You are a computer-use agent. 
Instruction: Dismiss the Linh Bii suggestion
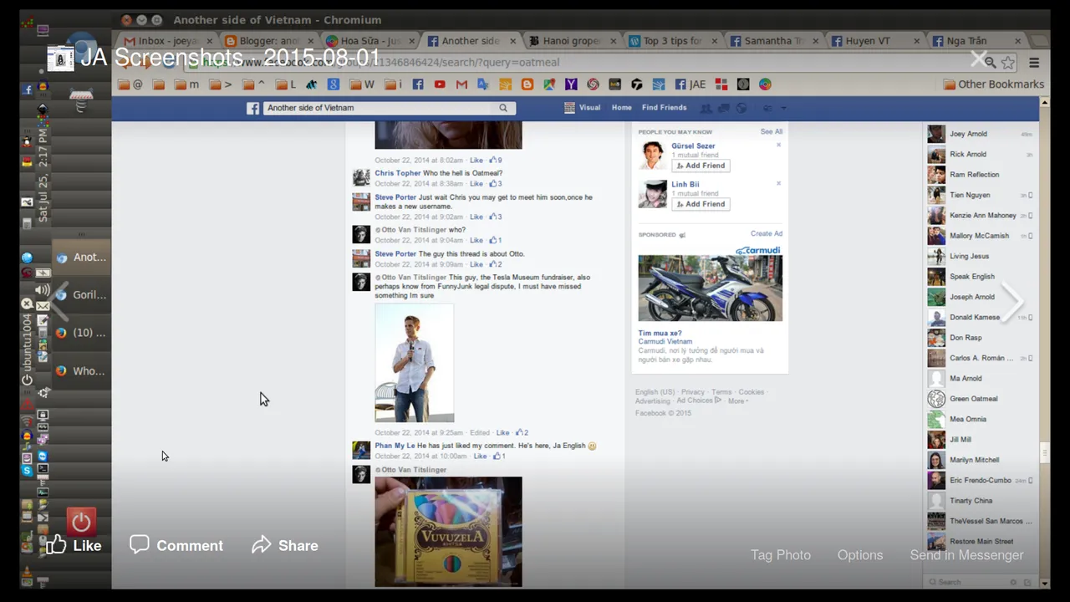pos(778,183)
